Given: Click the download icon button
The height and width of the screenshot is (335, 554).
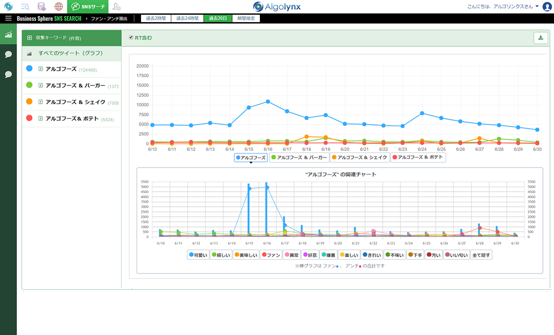Looking at the screenshot, I should [x=540, y=38].
